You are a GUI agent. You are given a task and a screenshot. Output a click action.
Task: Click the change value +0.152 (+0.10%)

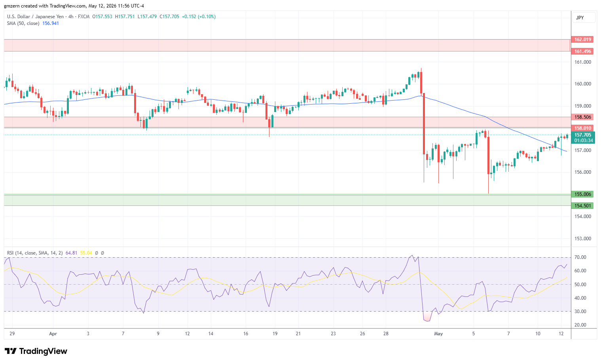coord(199,17)
